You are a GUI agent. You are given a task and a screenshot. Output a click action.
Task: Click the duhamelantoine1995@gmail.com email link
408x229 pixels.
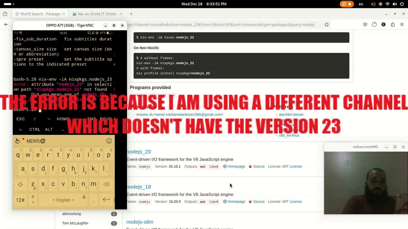(x=194, y=114)
